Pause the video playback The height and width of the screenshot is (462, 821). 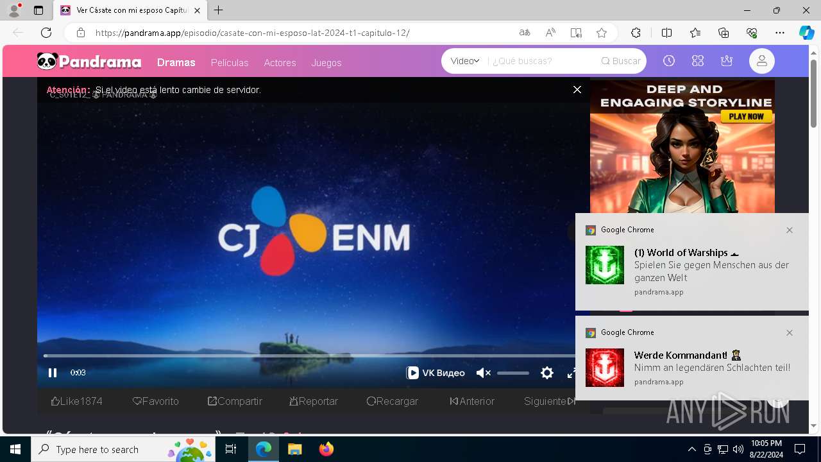(x=53, y=373)
